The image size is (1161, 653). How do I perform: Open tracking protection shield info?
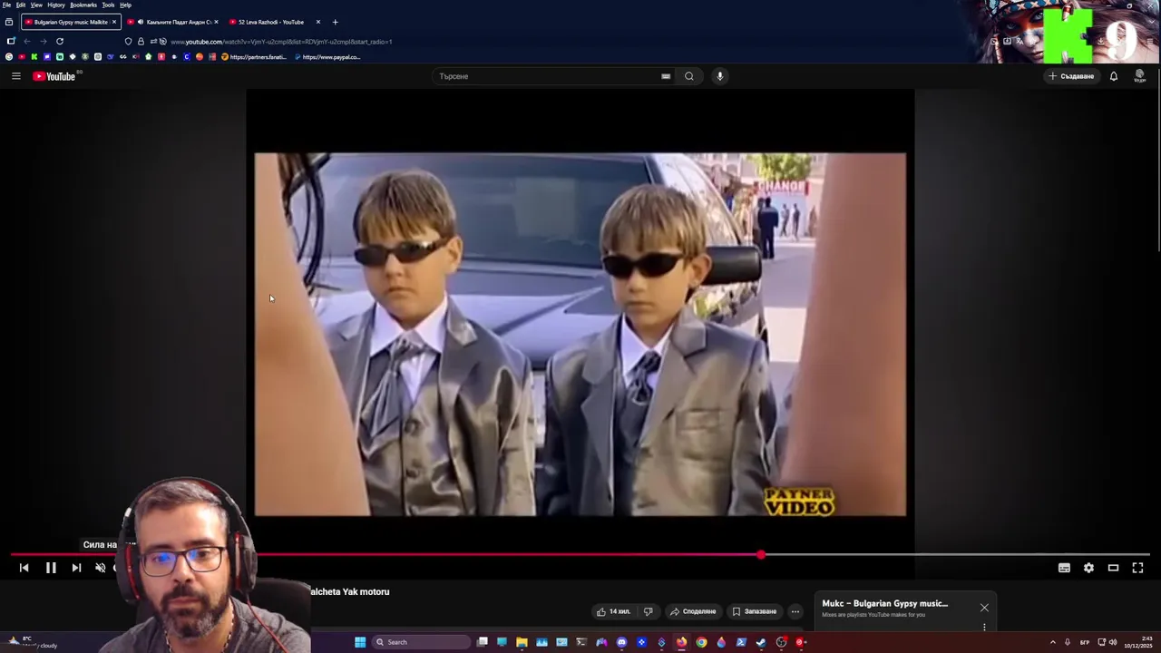[128, 42]
